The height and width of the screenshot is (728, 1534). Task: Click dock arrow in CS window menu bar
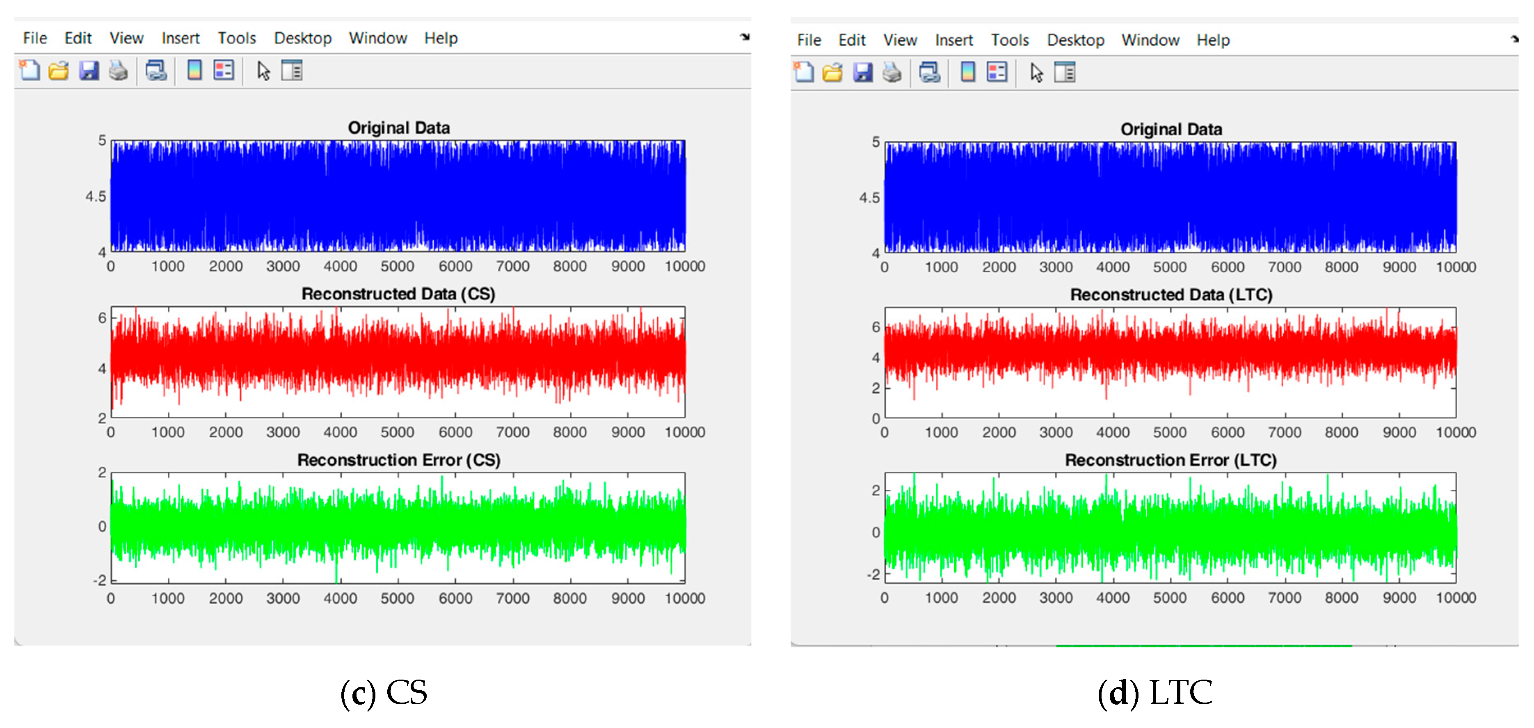click(x=744, y=37)
